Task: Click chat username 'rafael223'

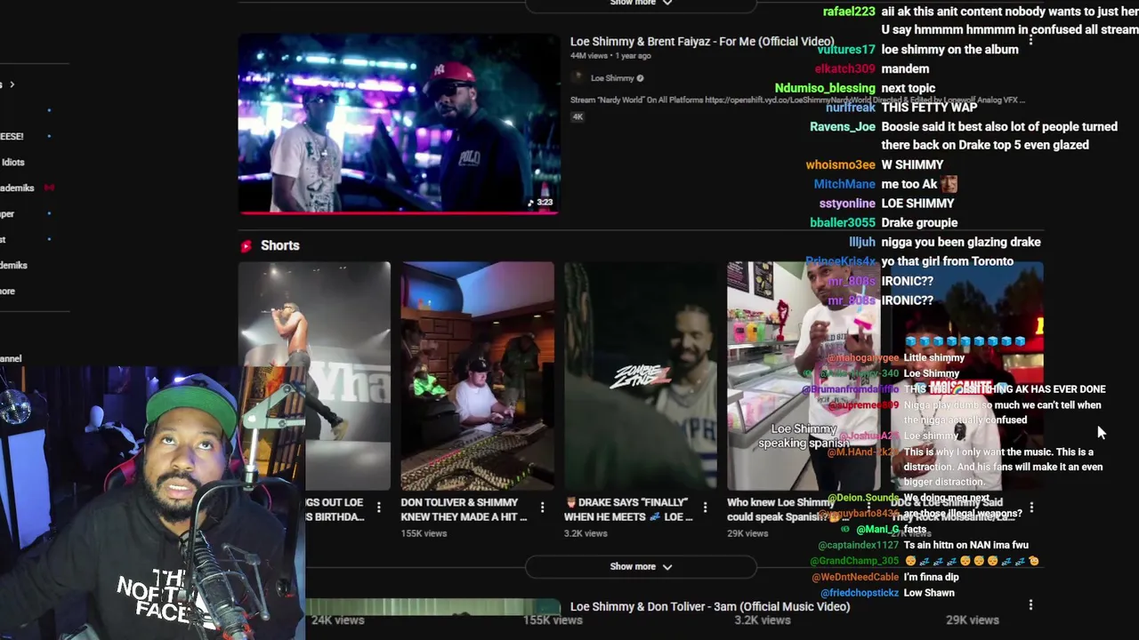Action: click(x=849, y=12)
